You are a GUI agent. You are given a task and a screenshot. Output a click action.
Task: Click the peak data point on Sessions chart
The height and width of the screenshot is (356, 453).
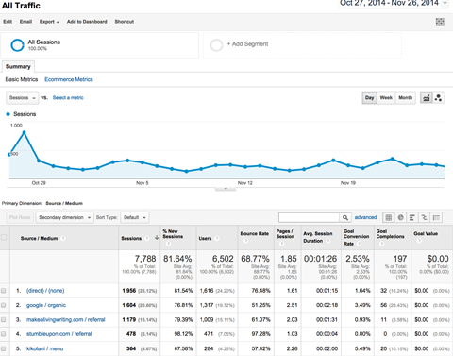[x=24, y=132]
